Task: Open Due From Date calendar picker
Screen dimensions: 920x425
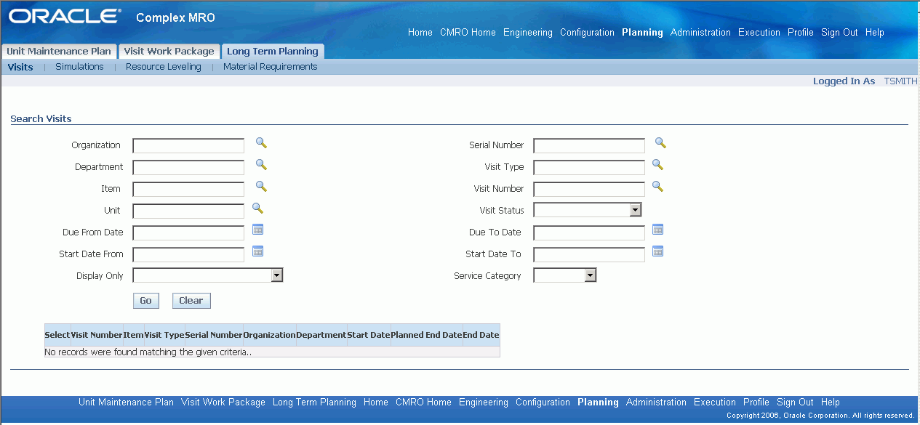Action: click(257, 230)
